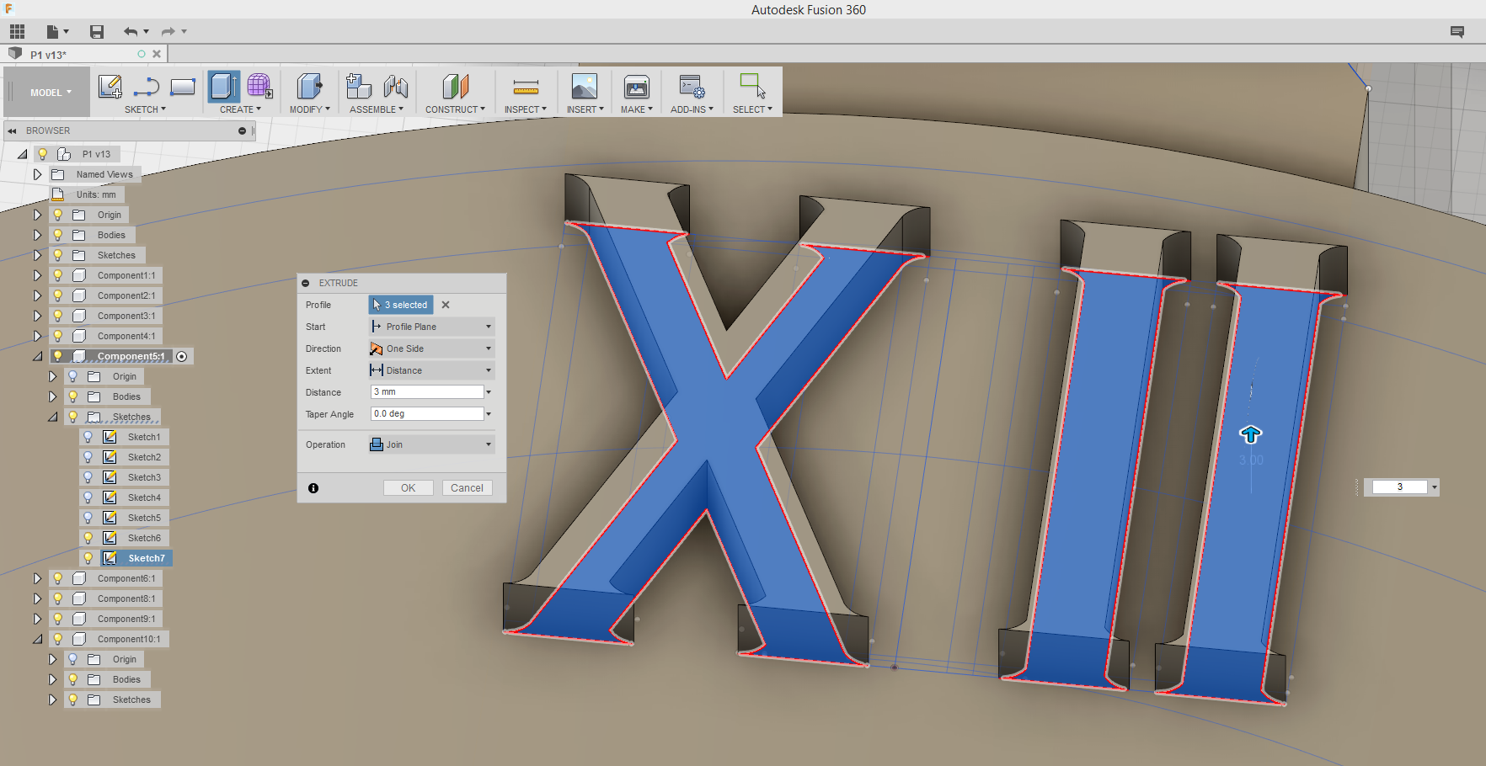
Task: Activate the Extrude tool in Create
Action: [x=224, y=86]
